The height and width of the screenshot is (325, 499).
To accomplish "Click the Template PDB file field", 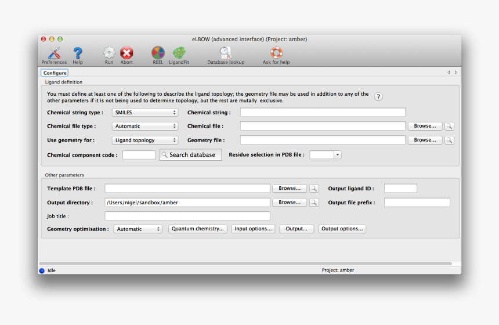I will coord(187,189).
